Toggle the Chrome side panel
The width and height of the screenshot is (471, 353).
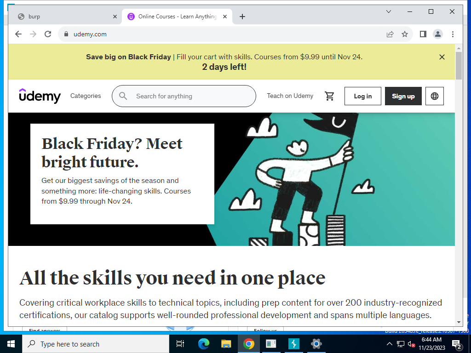tap(423, 34)
